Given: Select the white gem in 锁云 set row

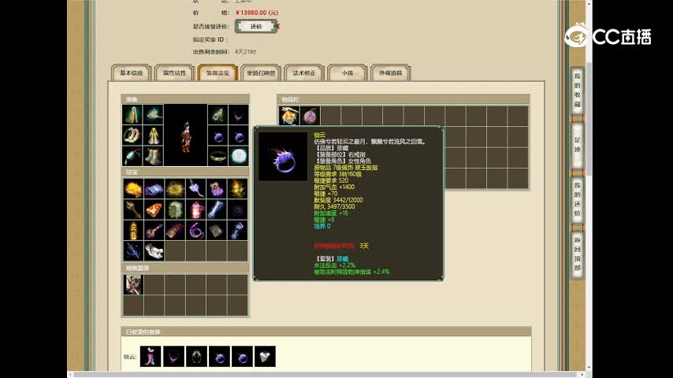Looking at the screenshot, I should pyautogui.click(x=265, y=357).
